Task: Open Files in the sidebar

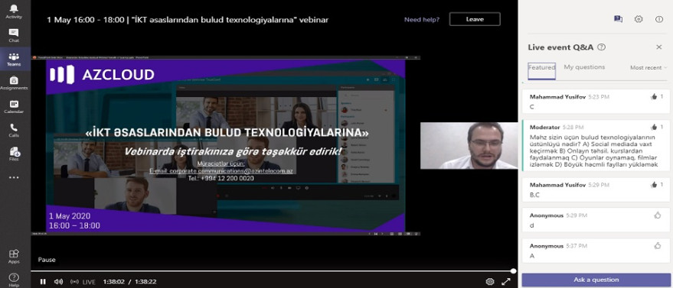Action: tap(14, 154)
